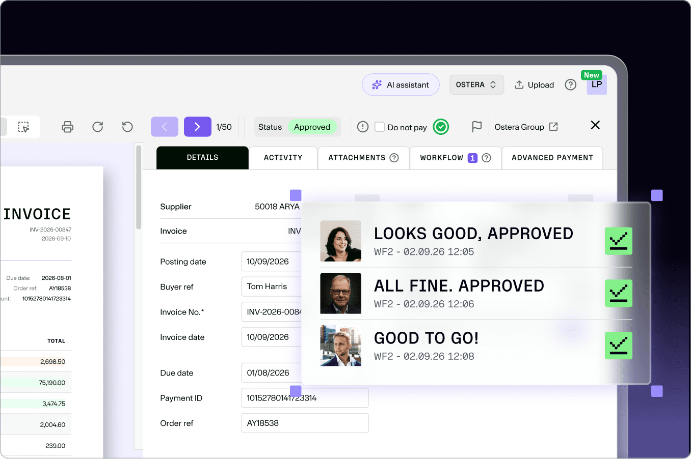
Task: Select the area selection tool icon
Action: tap(23, 127)
